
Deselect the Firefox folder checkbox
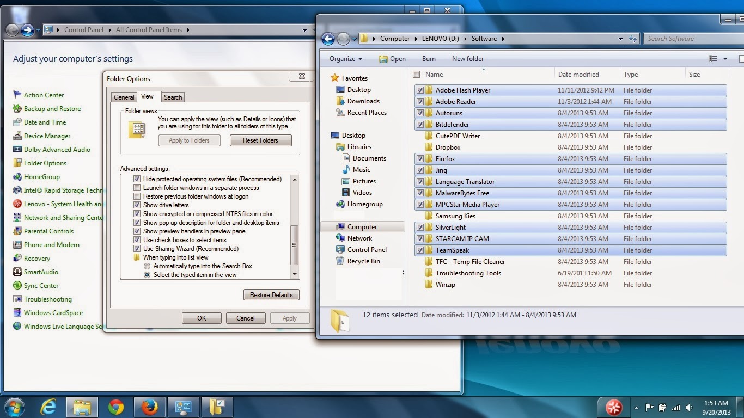(420, 159)
